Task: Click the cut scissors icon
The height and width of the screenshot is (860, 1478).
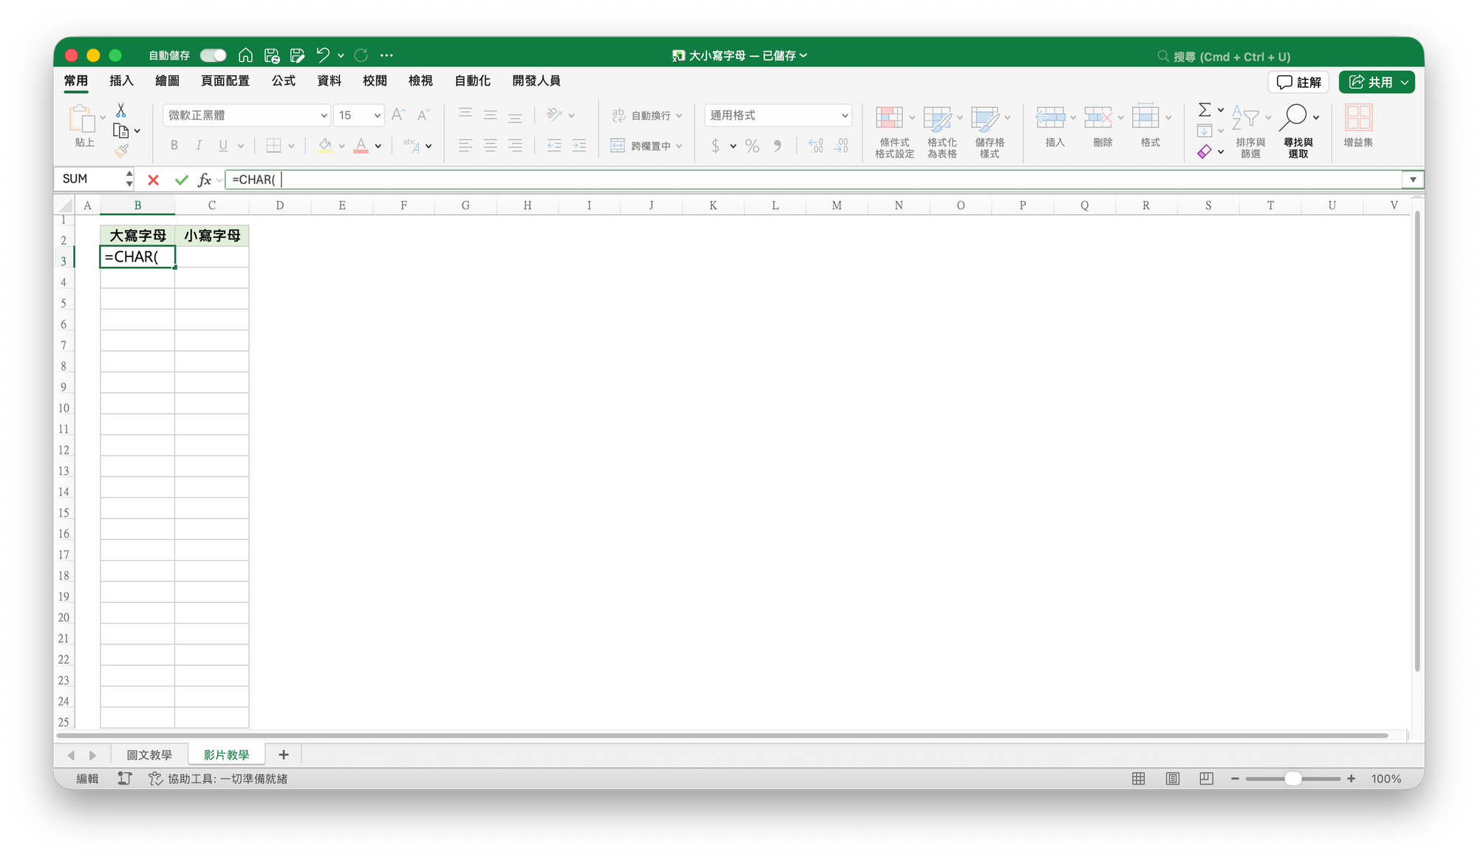Action: coord(121,111)
